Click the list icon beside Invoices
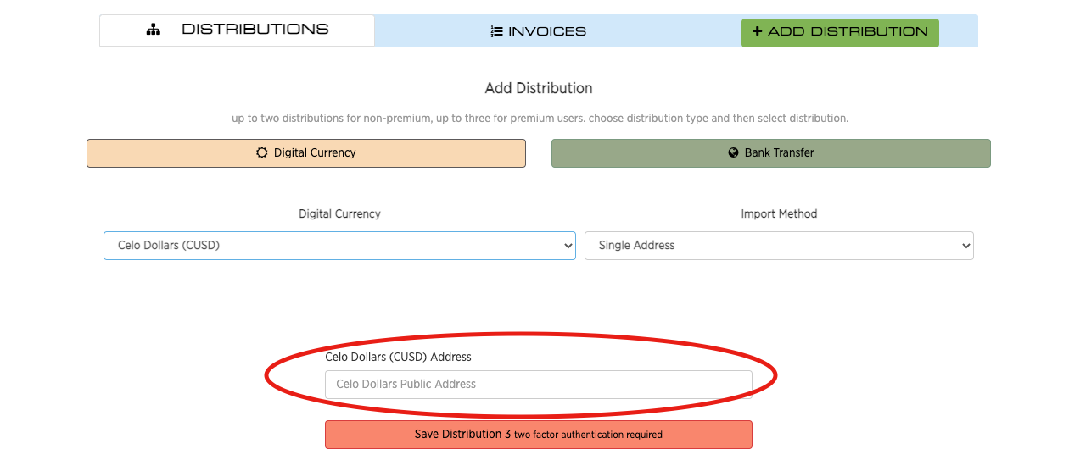Image resolution: width=1080 pixels, height=449 pixels. (x=497, y=32)
